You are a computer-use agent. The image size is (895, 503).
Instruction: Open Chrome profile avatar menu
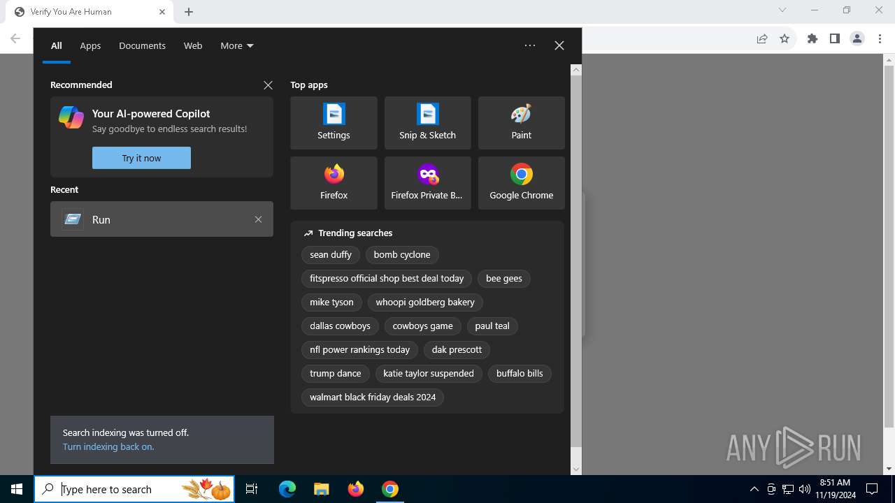click(x=857, y=39)
